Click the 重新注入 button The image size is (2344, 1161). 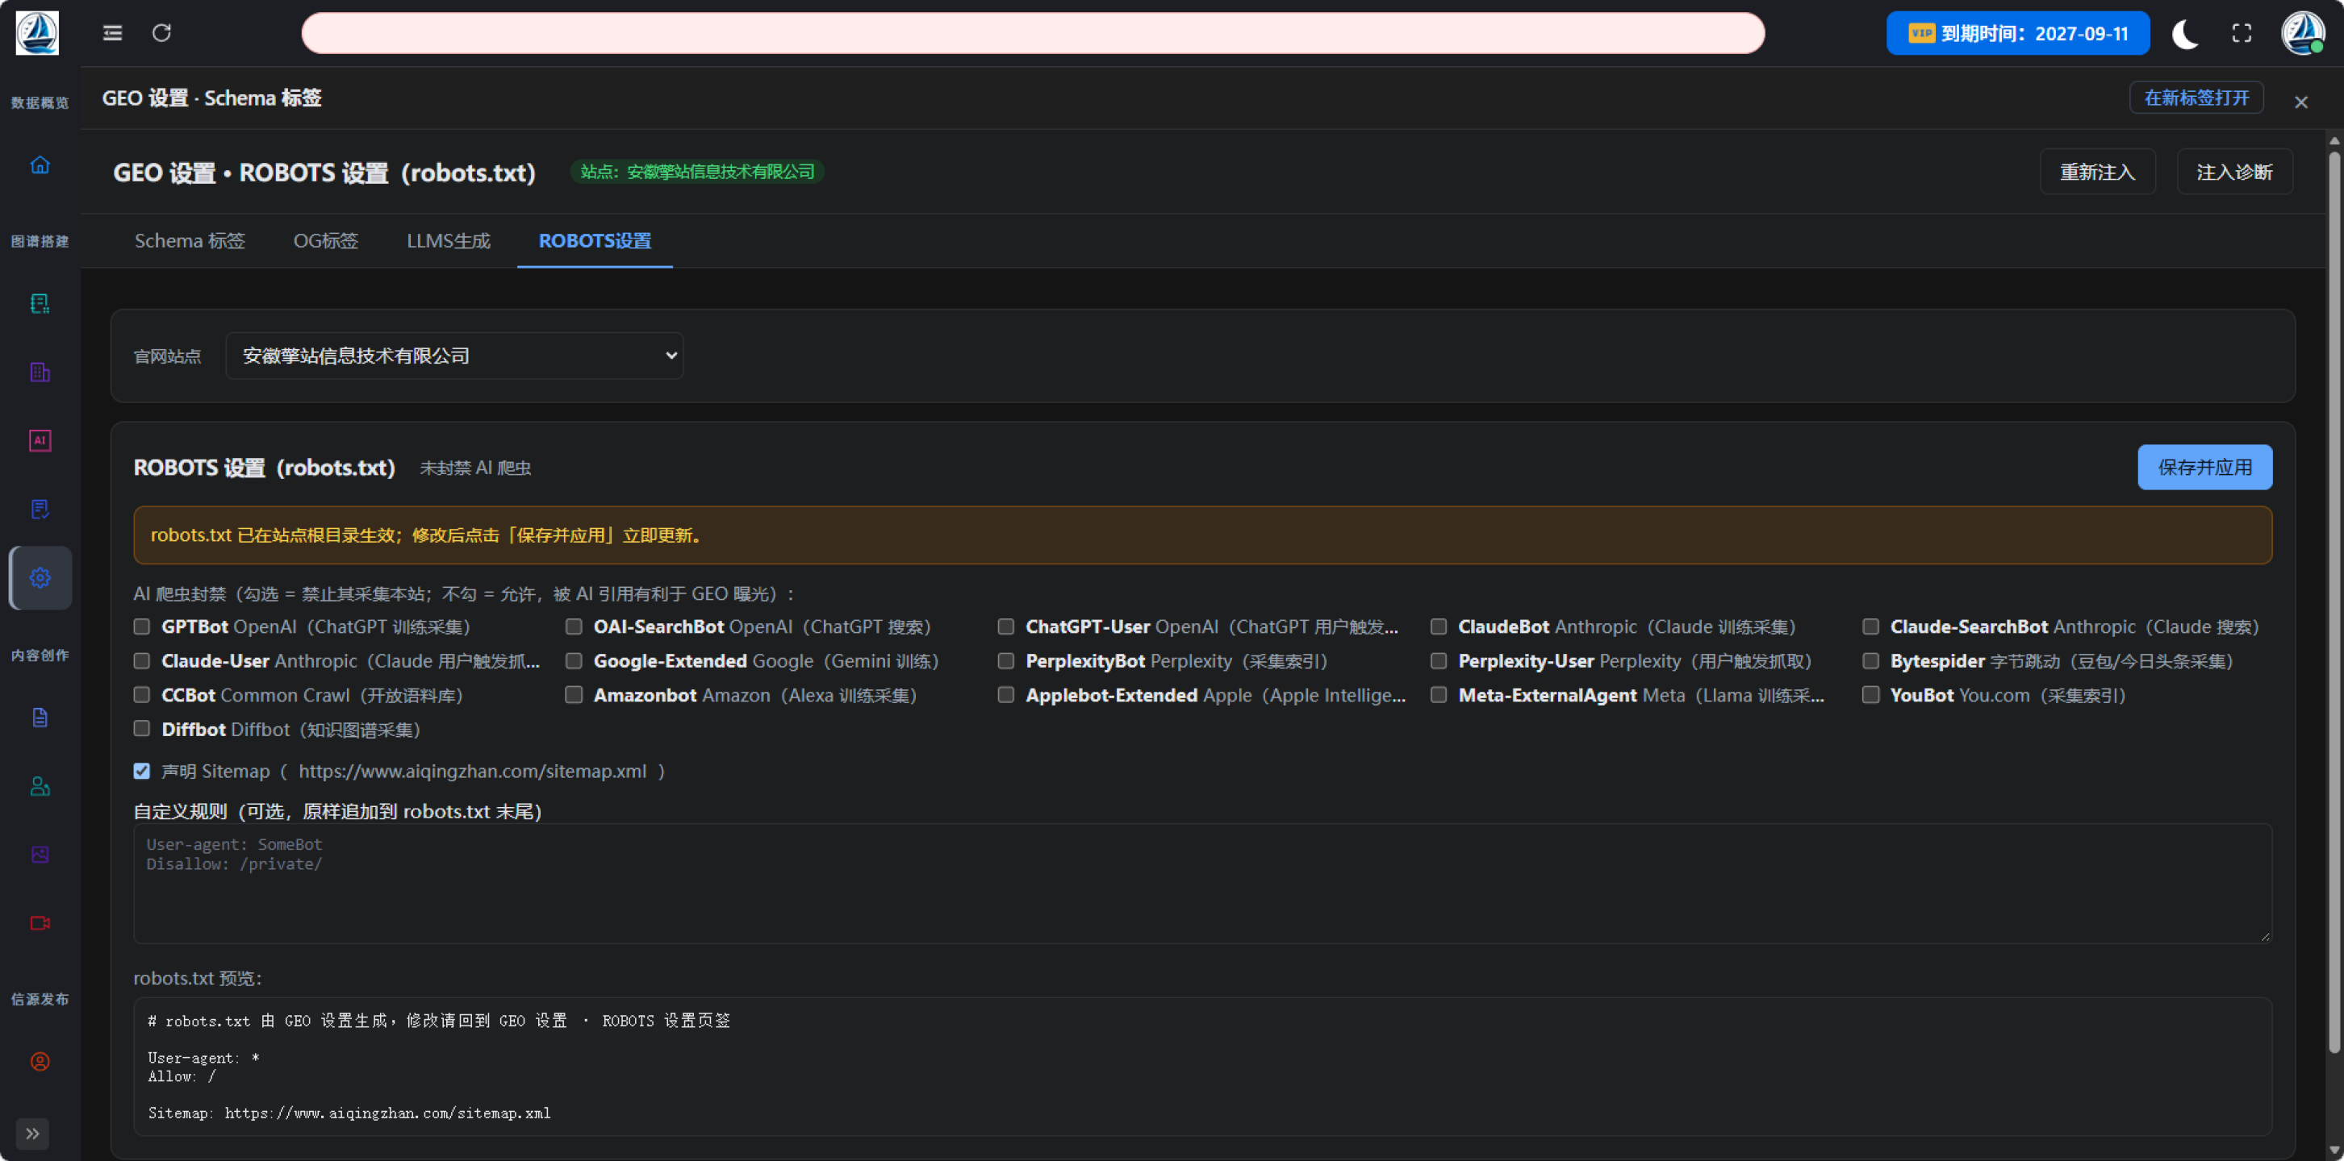2096,172
